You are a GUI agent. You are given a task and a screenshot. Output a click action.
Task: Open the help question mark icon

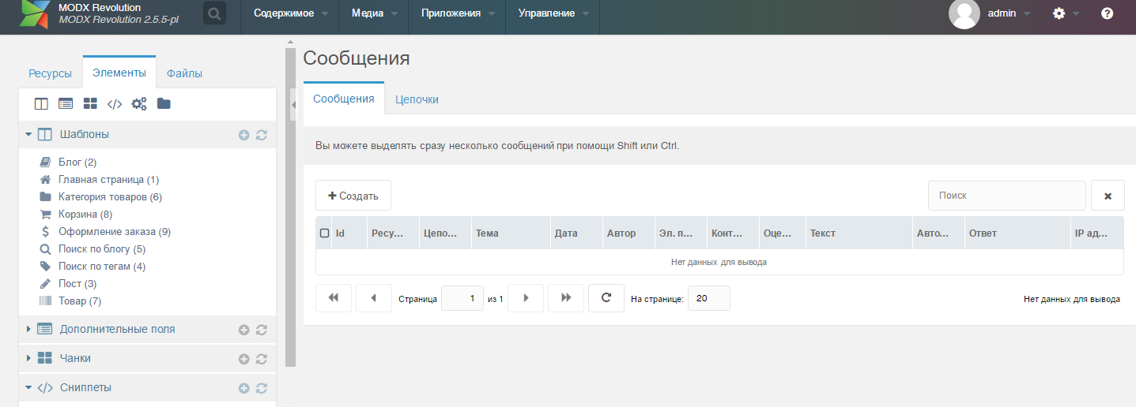click(1108, 13)
